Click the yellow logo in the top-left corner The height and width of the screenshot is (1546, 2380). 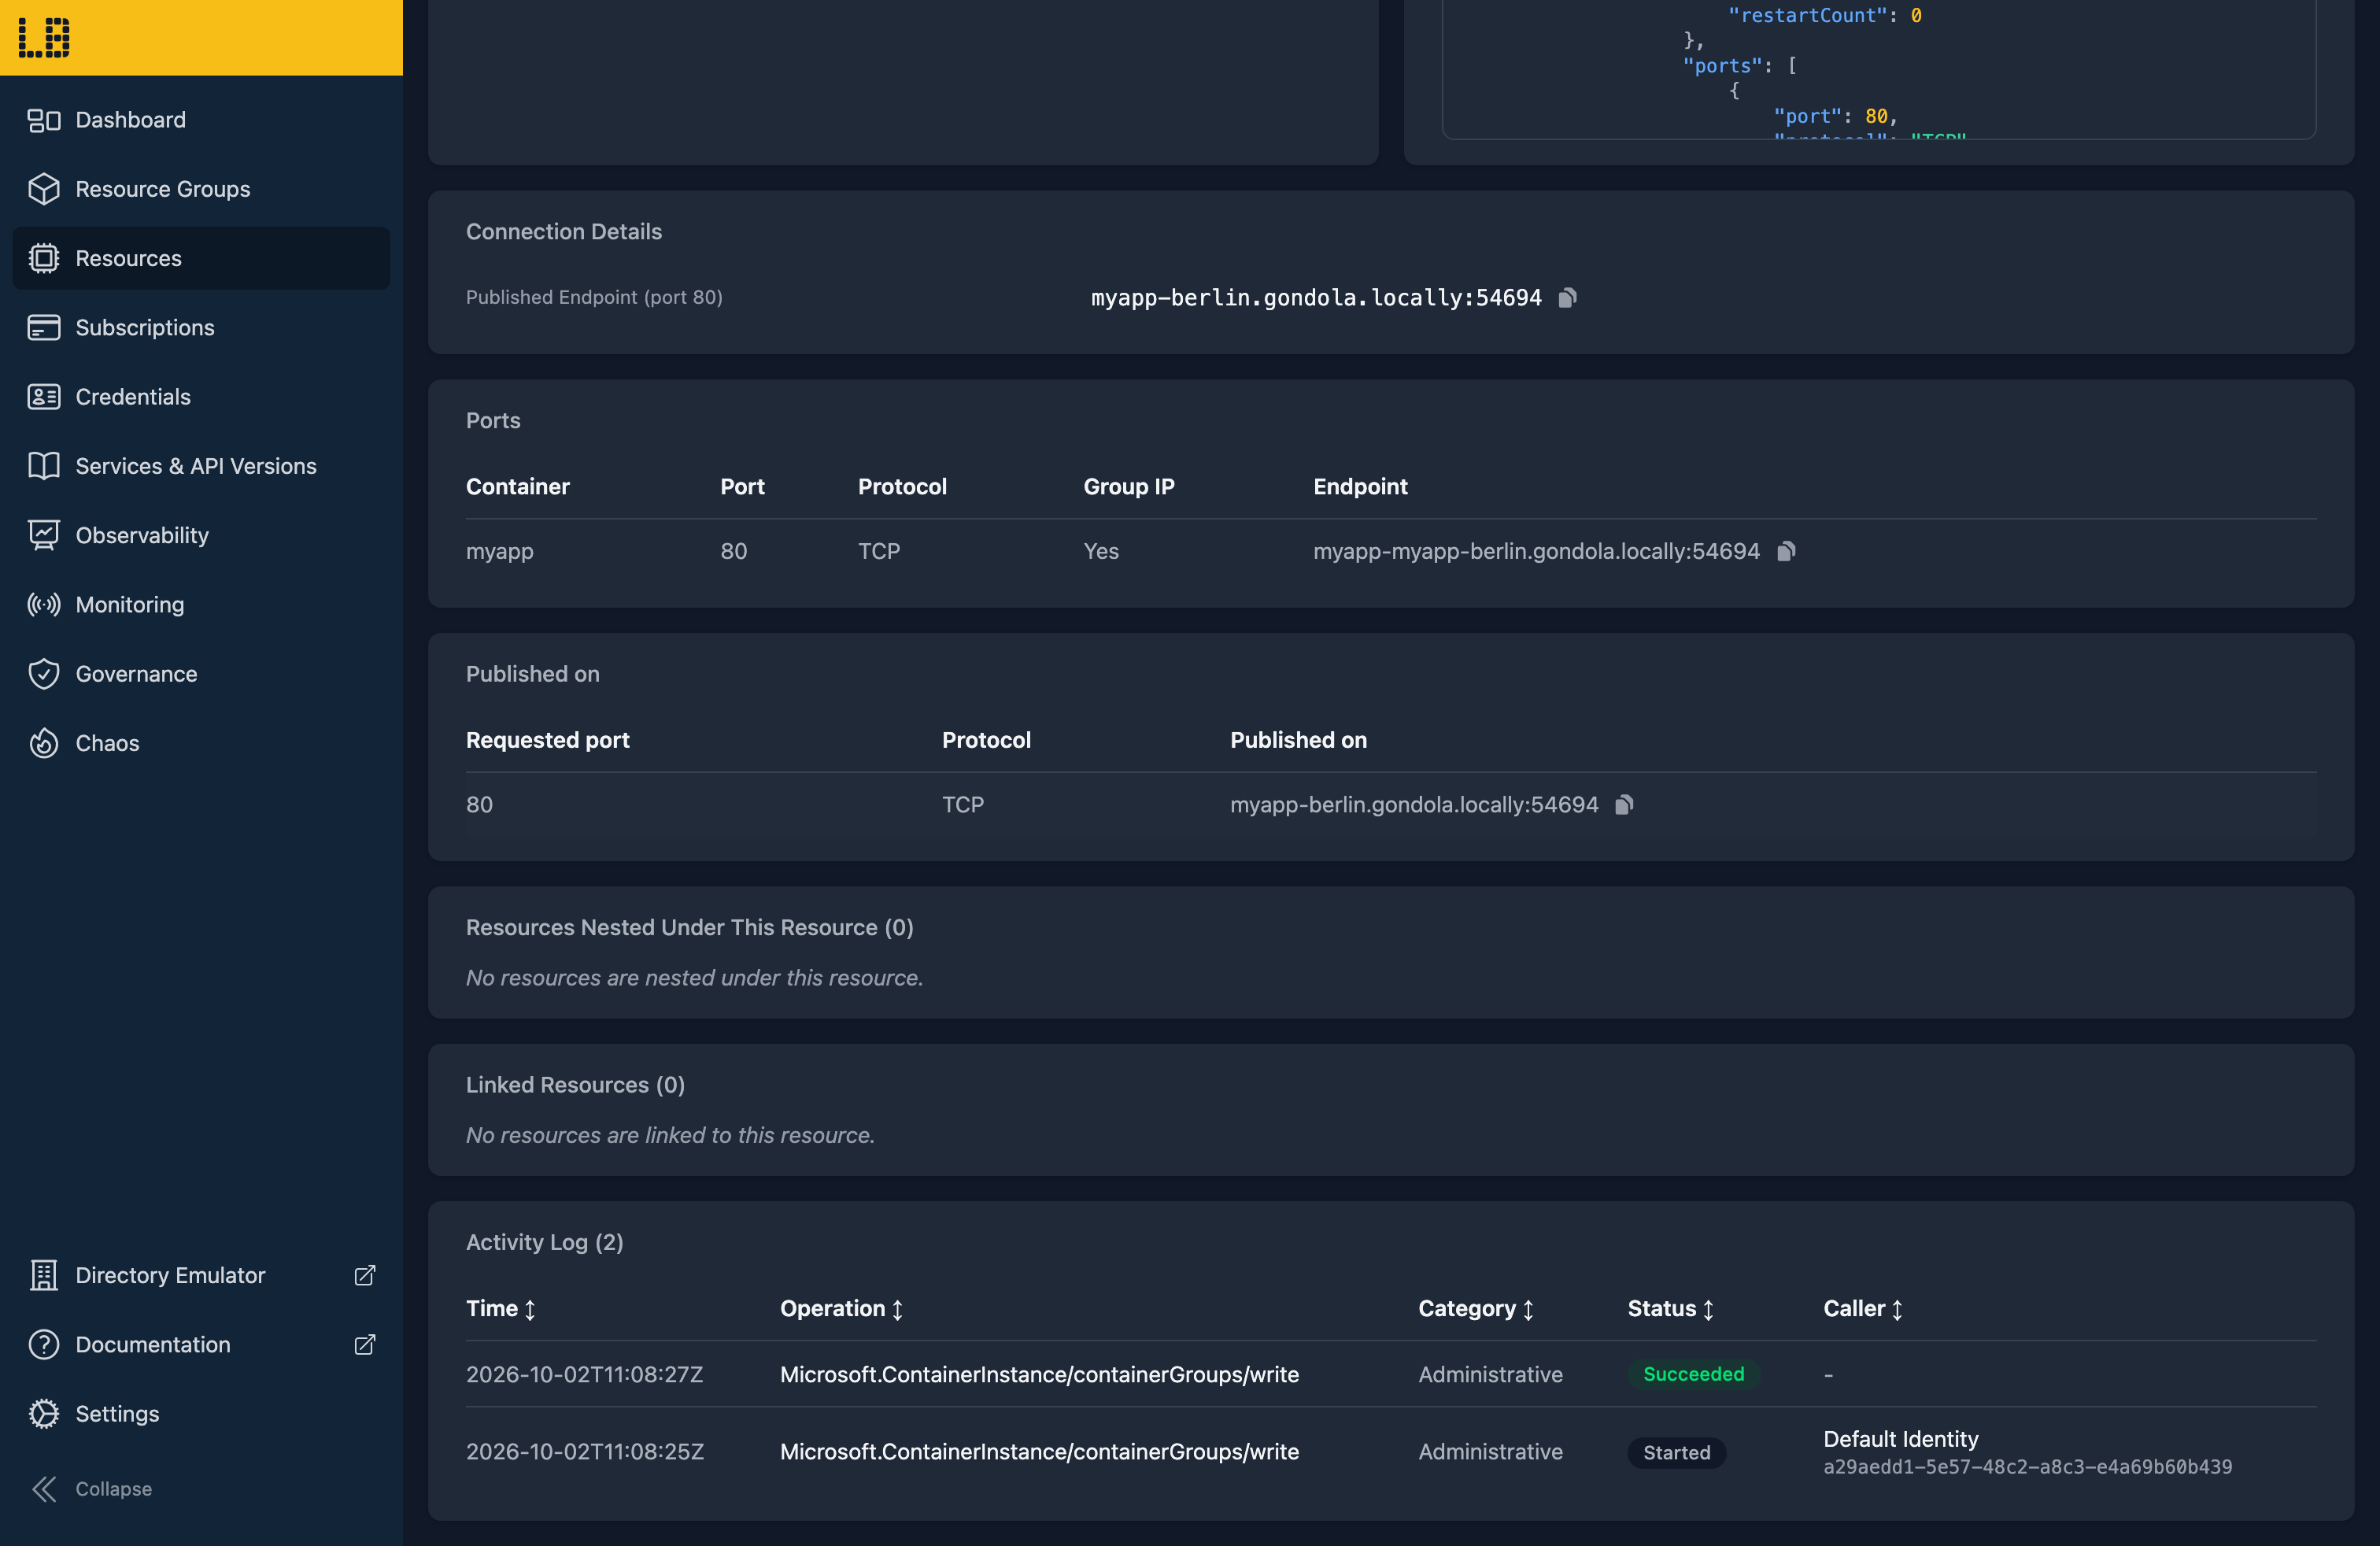pos(44,38)
